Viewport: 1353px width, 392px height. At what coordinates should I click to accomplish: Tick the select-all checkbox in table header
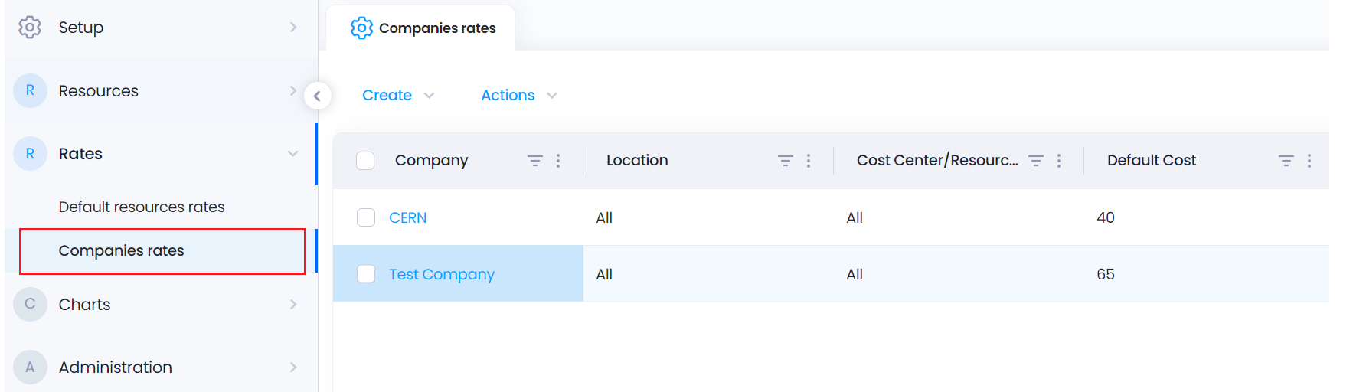(x=365, y=161)
